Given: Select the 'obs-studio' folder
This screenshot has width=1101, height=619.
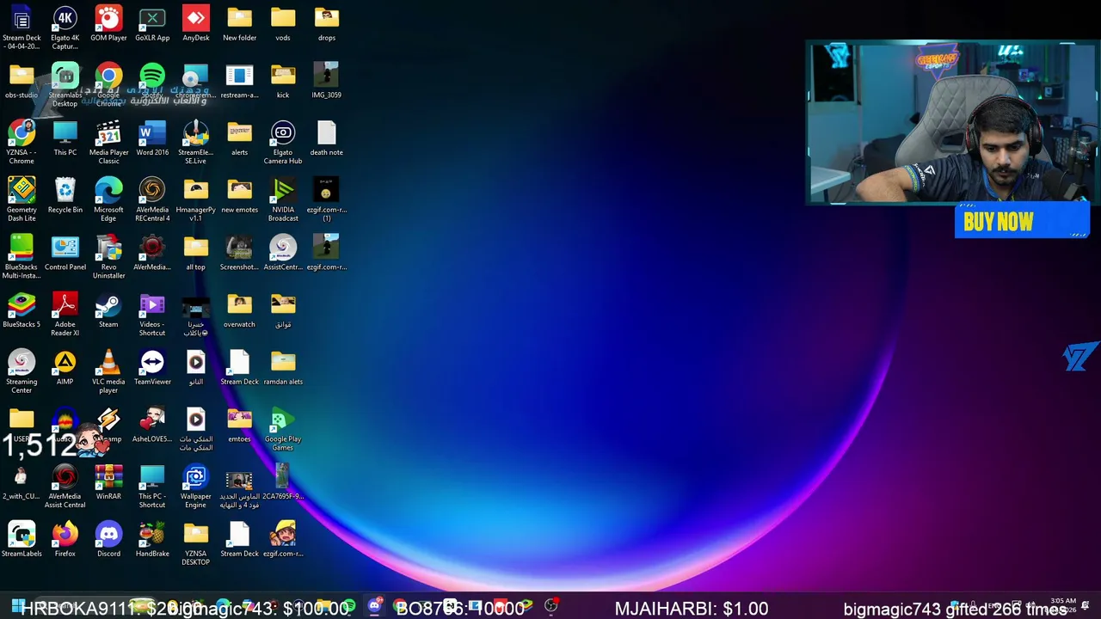Looking at the screenshot, I should coord(22,81).
